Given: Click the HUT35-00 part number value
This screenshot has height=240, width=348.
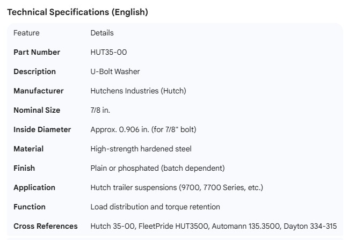Looking at the screenshot, I should pos(108,52).
